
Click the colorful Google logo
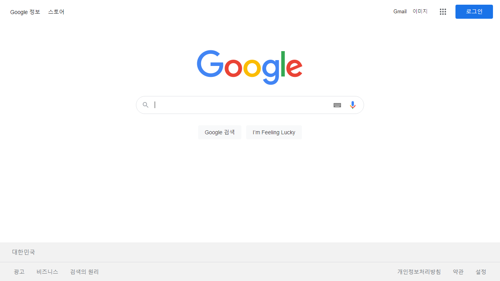[250, 68]
